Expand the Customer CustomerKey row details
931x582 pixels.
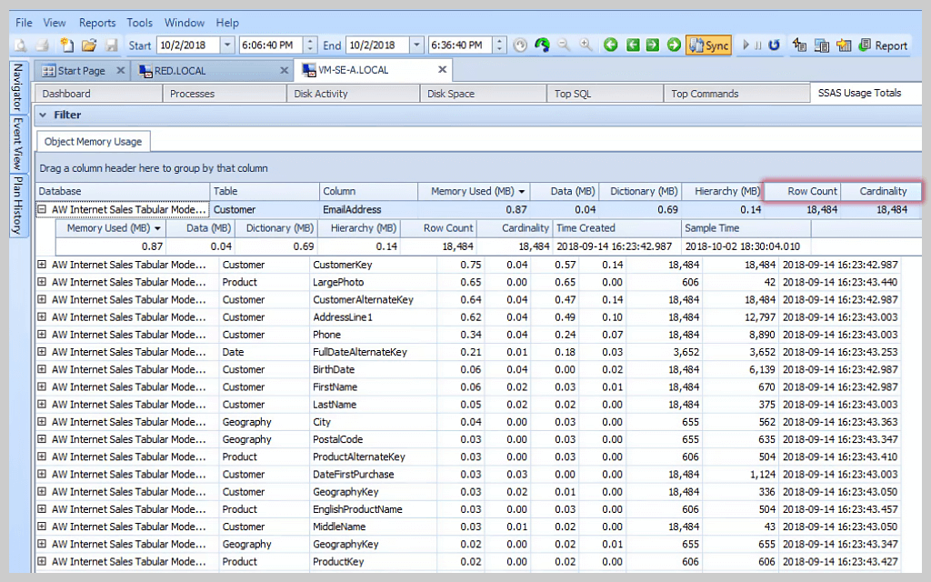pos(42,265)
